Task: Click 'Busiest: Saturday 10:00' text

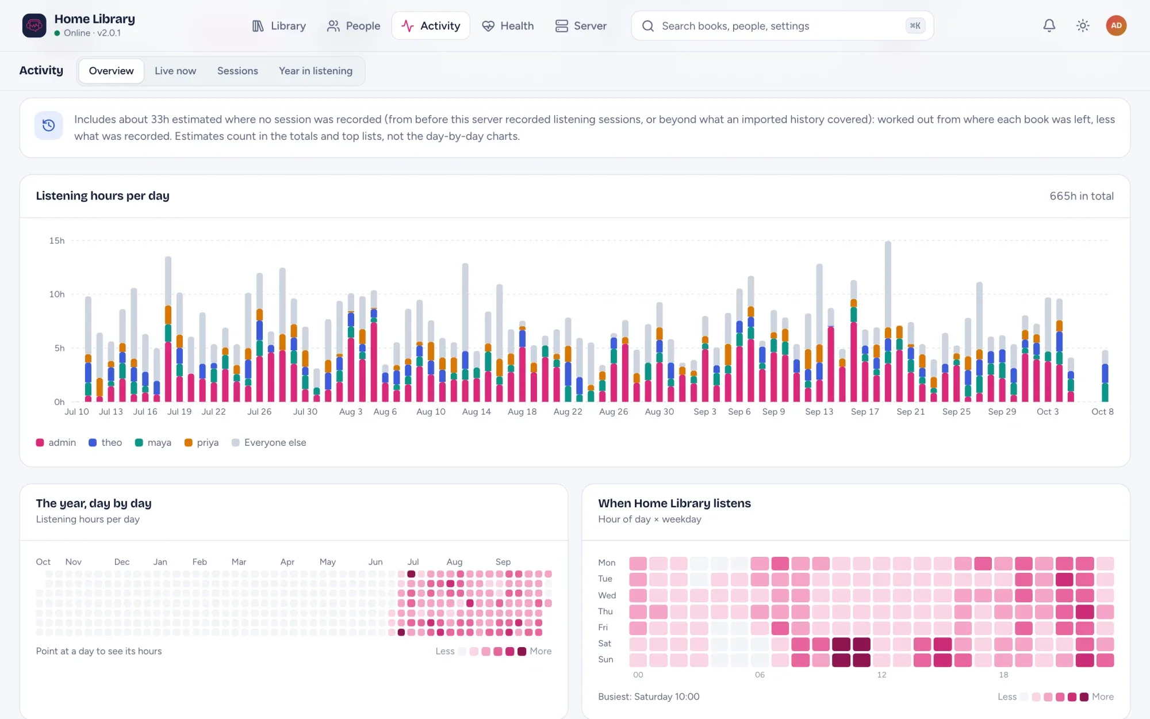Action: pyautogui.click(x=649, y=697)
